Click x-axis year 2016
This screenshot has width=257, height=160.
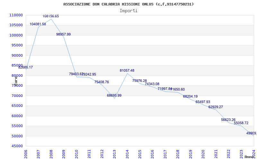tap(152, 154)
